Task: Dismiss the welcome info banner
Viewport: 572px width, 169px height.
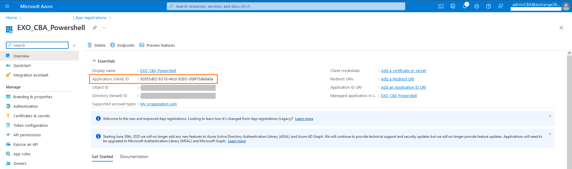Action: tap(550, 116)
